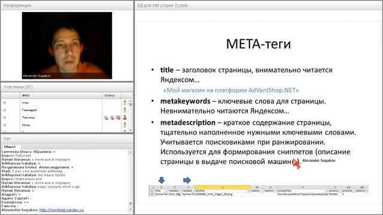Screen dimensions: 383x215
Task: Open the user icon in Геннадий's row
Action: tap(125, 110)
